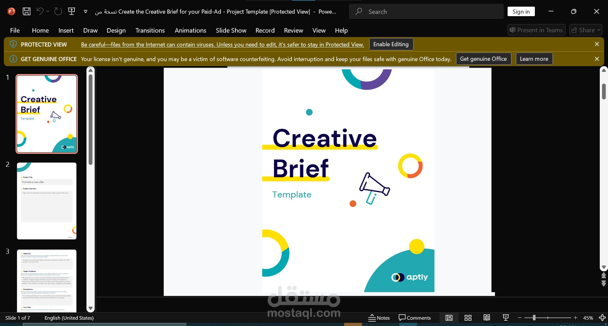This screenshot has width=608, height=326.
Task: Click the Redo icon in quick access toolbar
Action: pyautogui.click(x=58, y=12)
